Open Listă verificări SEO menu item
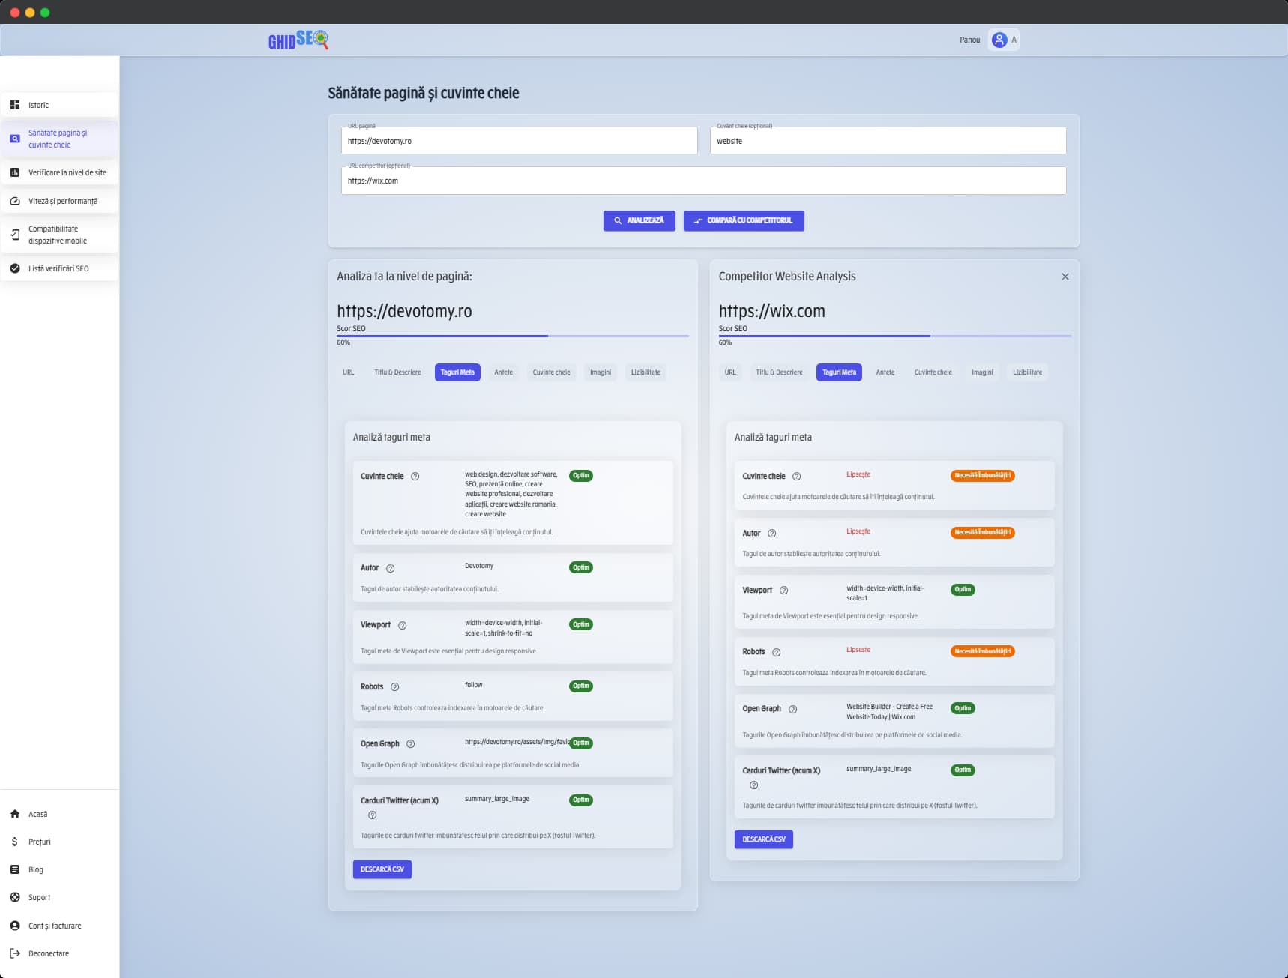This screenshot has width=1288, height=978. [59, 268]
